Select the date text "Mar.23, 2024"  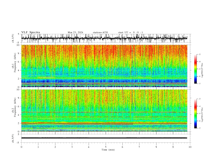[x=75, y=32]
